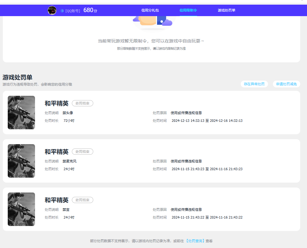Click 处罚结束 badge on the 禁麦克风 card
307x248 pixels.
pyautogui.click(x=82, y=152)
